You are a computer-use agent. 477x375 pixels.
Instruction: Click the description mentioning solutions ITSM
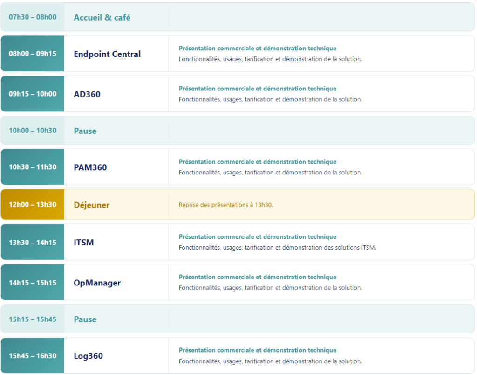pyautogui.click(x=278, y=247)
